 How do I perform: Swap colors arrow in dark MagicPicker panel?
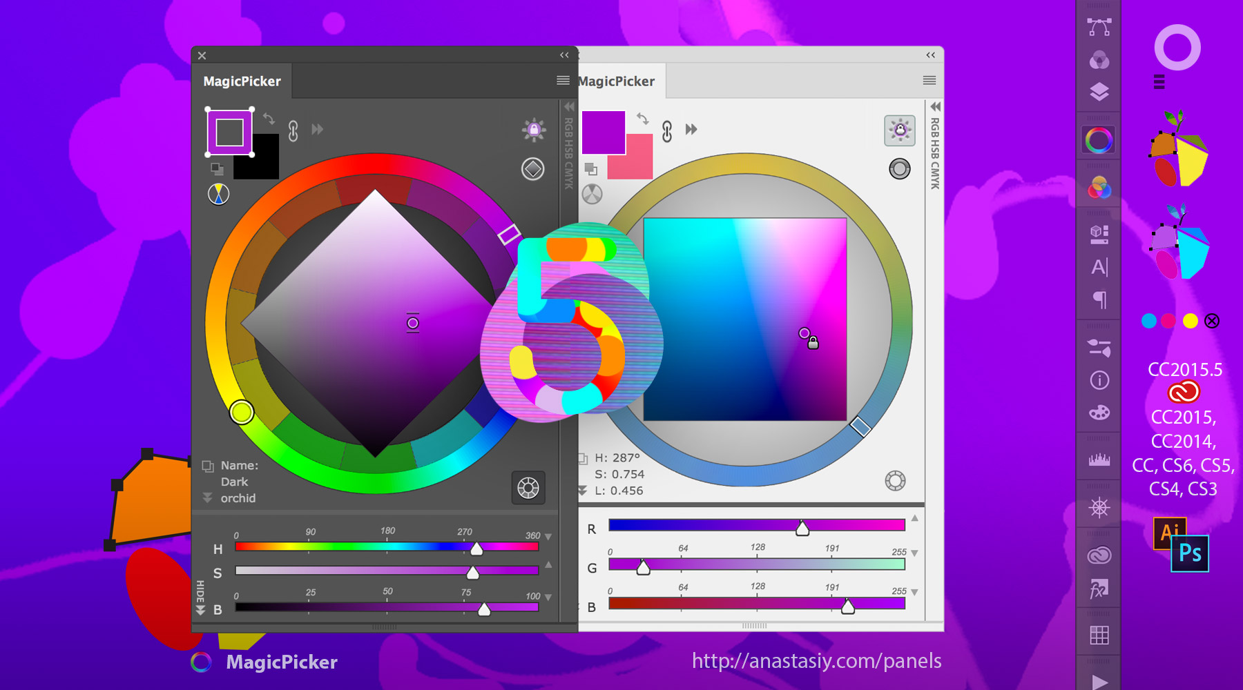tap(269, 119)
